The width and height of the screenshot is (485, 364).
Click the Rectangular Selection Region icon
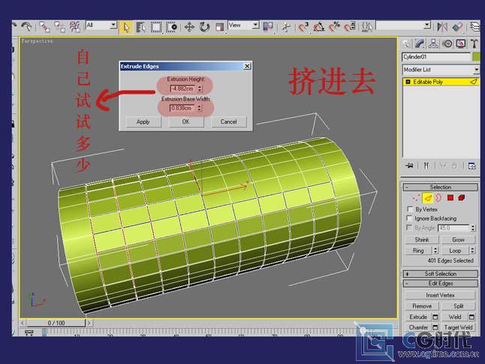pos(156,27)
